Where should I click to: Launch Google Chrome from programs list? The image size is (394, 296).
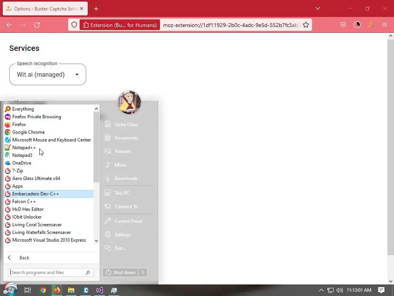tap(48, 132)
